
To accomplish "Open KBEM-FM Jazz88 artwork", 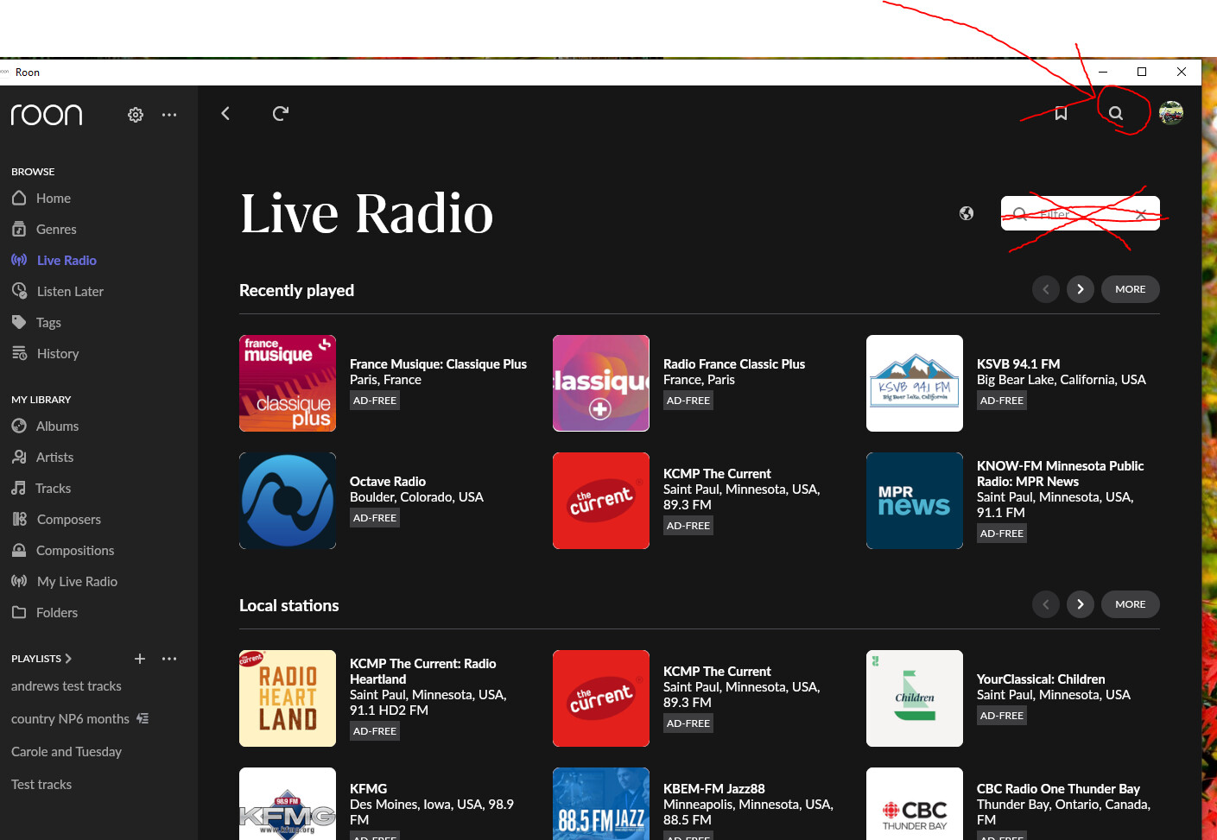I will coord(601,804).
